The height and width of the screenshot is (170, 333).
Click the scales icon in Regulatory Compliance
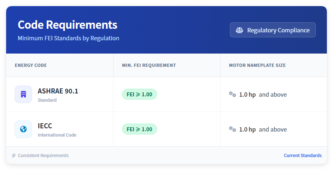239,30
